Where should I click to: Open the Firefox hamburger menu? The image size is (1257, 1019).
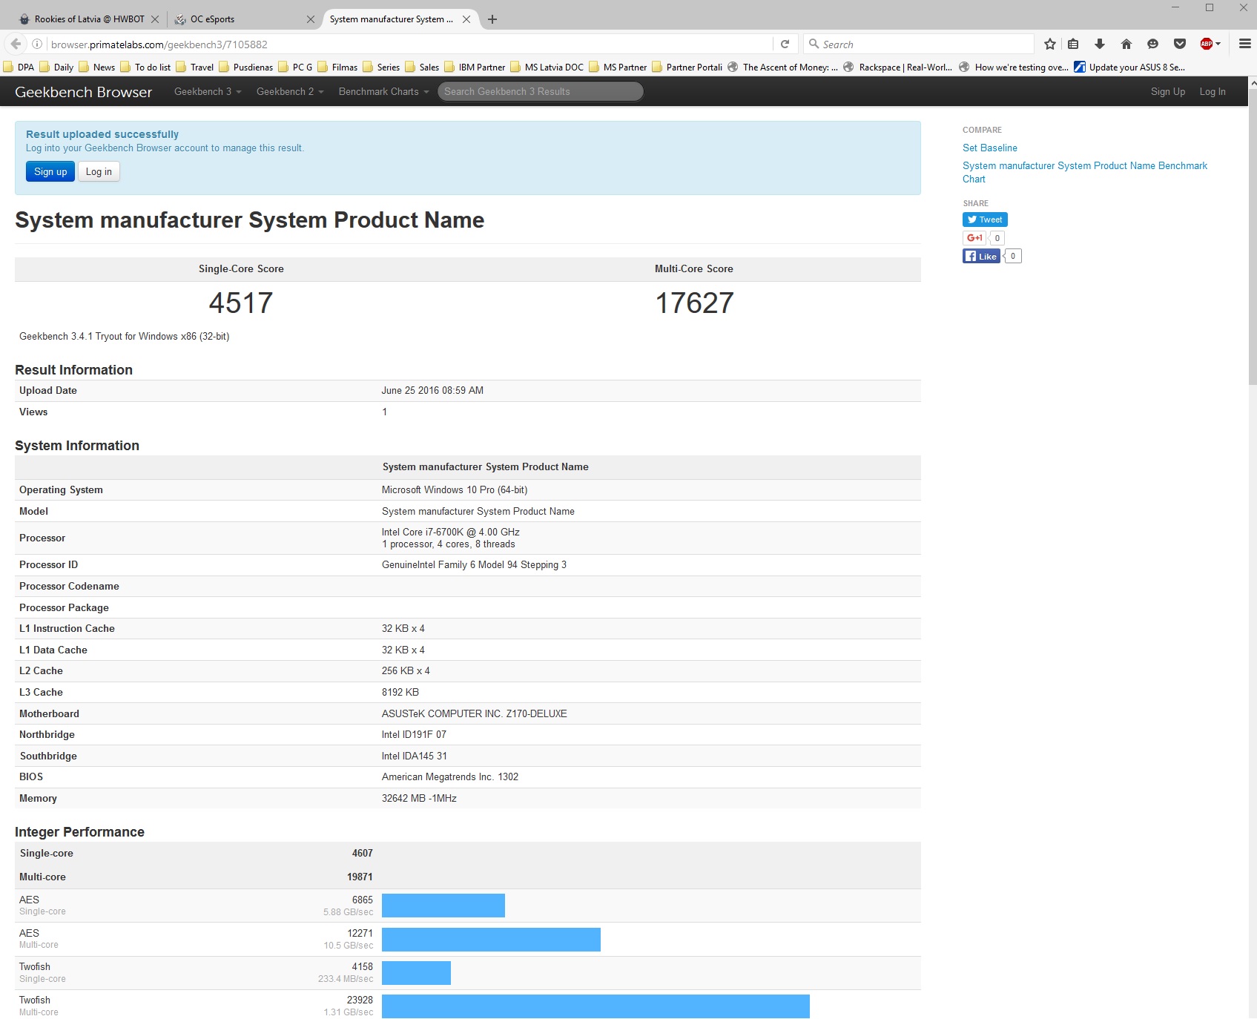[1245, 44]
